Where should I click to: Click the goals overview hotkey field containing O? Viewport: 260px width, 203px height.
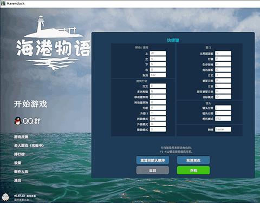tap(223, 97)
